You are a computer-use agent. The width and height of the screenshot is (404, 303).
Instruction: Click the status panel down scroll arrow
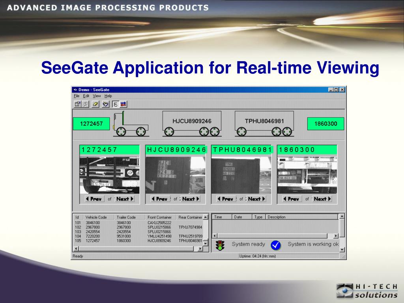[x=342, y=249]
